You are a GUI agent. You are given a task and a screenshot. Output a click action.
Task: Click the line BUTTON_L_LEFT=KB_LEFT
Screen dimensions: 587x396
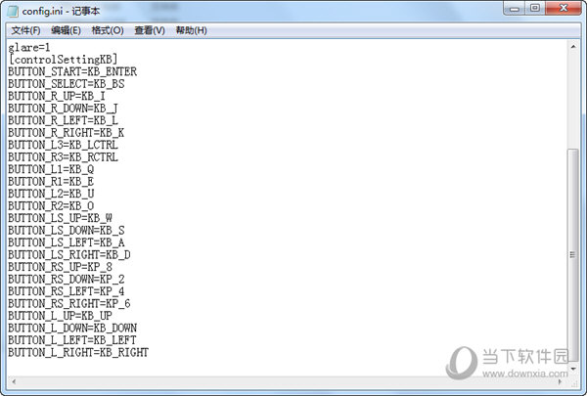pos(72,340)
